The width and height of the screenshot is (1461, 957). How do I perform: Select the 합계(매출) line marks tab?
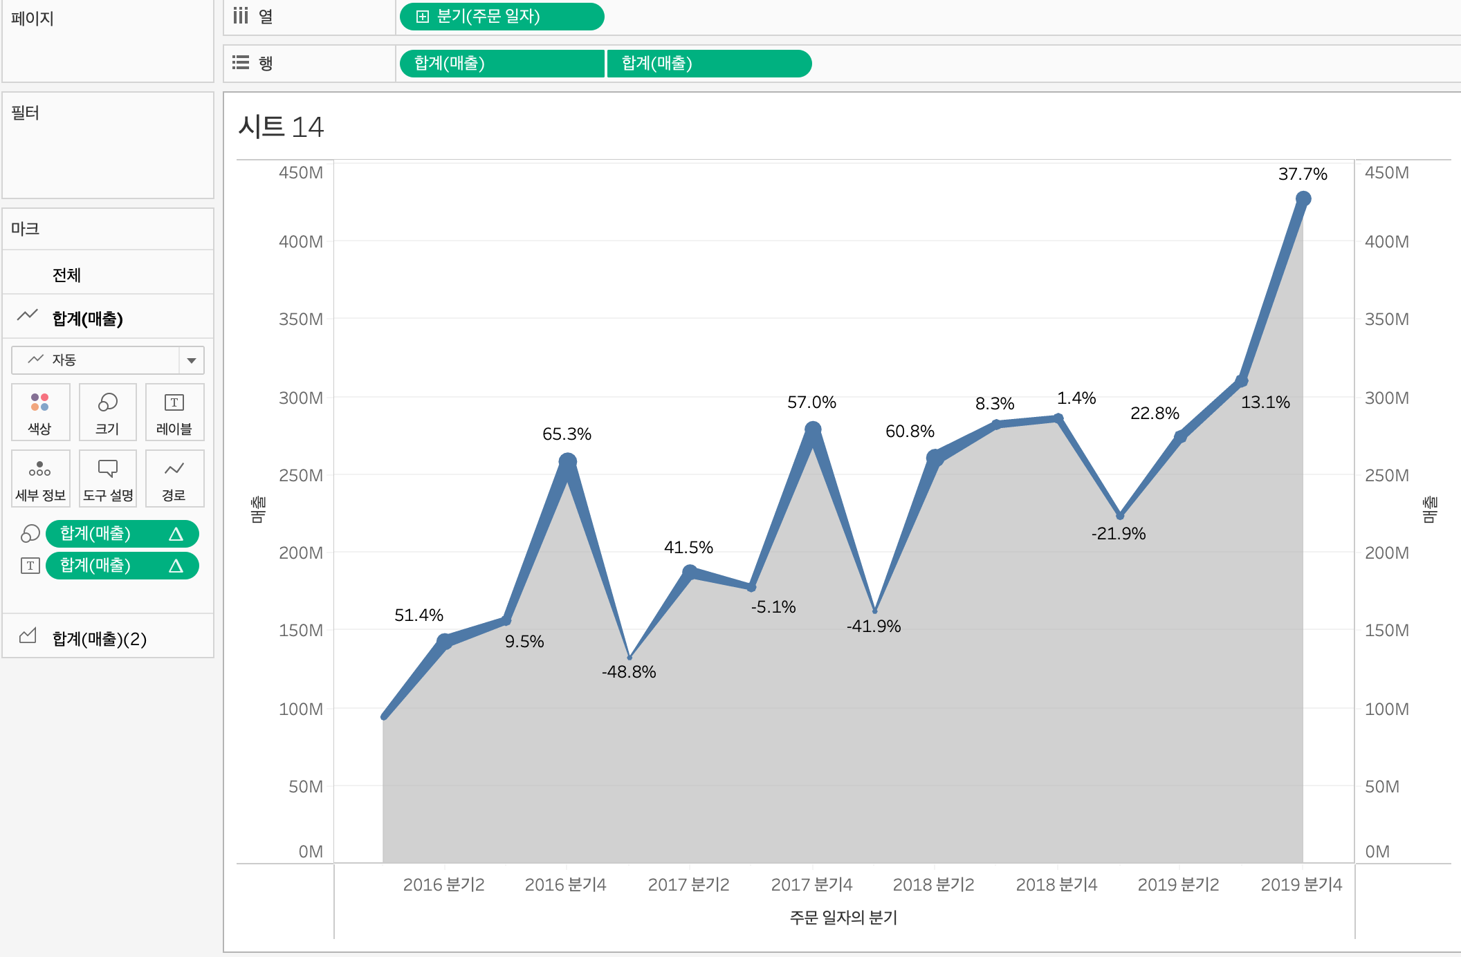pos(87,318)
